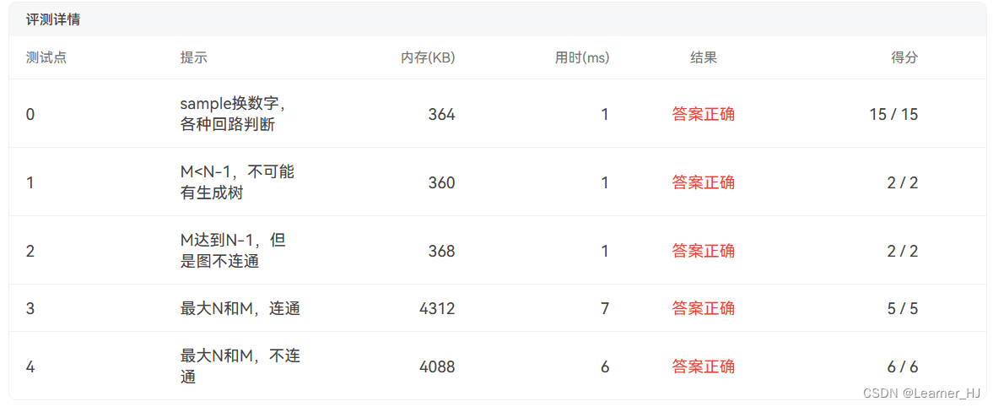Viewport: 993px width, 407px height.
Task: Click the CSDN @Learner_HJ watermark
Action: click(921, 393)
